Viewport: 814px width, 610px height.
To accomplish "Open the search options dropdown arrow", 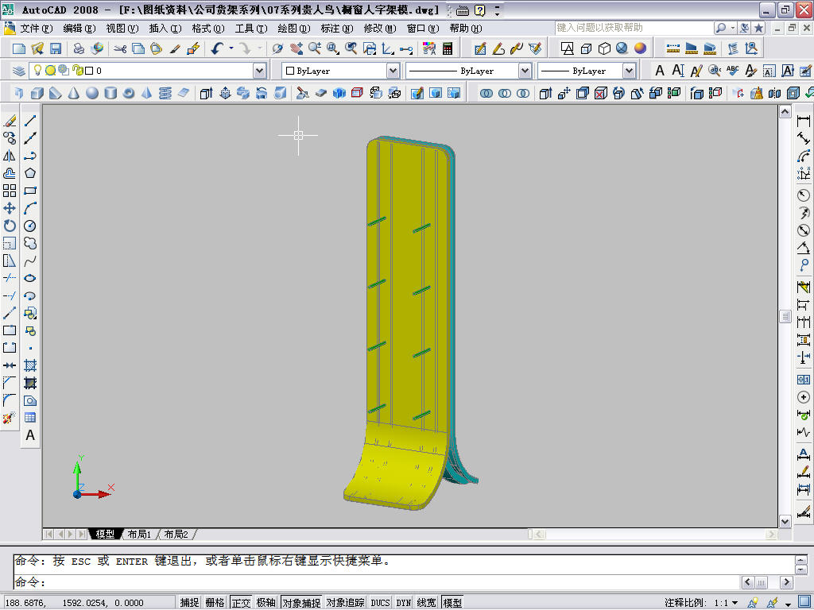I will 732,28.
